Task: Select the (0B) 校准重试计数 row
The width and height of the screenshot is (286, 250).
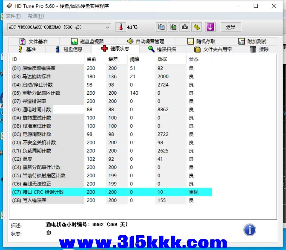Action: pyautogui.click(x=112, y=126)
